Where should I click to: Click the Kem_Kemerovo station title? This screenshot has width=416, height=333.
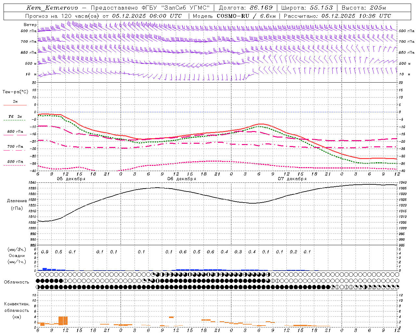point(52,8)
